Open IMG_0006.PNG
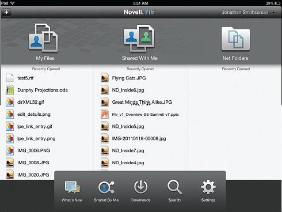Image resolution: width=282 pixels, height=212 pixels. (33, 150)
